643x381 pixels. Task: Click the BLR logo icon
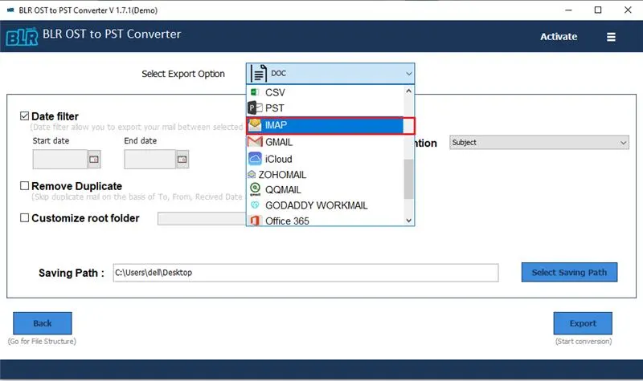[x=22, y=36]
